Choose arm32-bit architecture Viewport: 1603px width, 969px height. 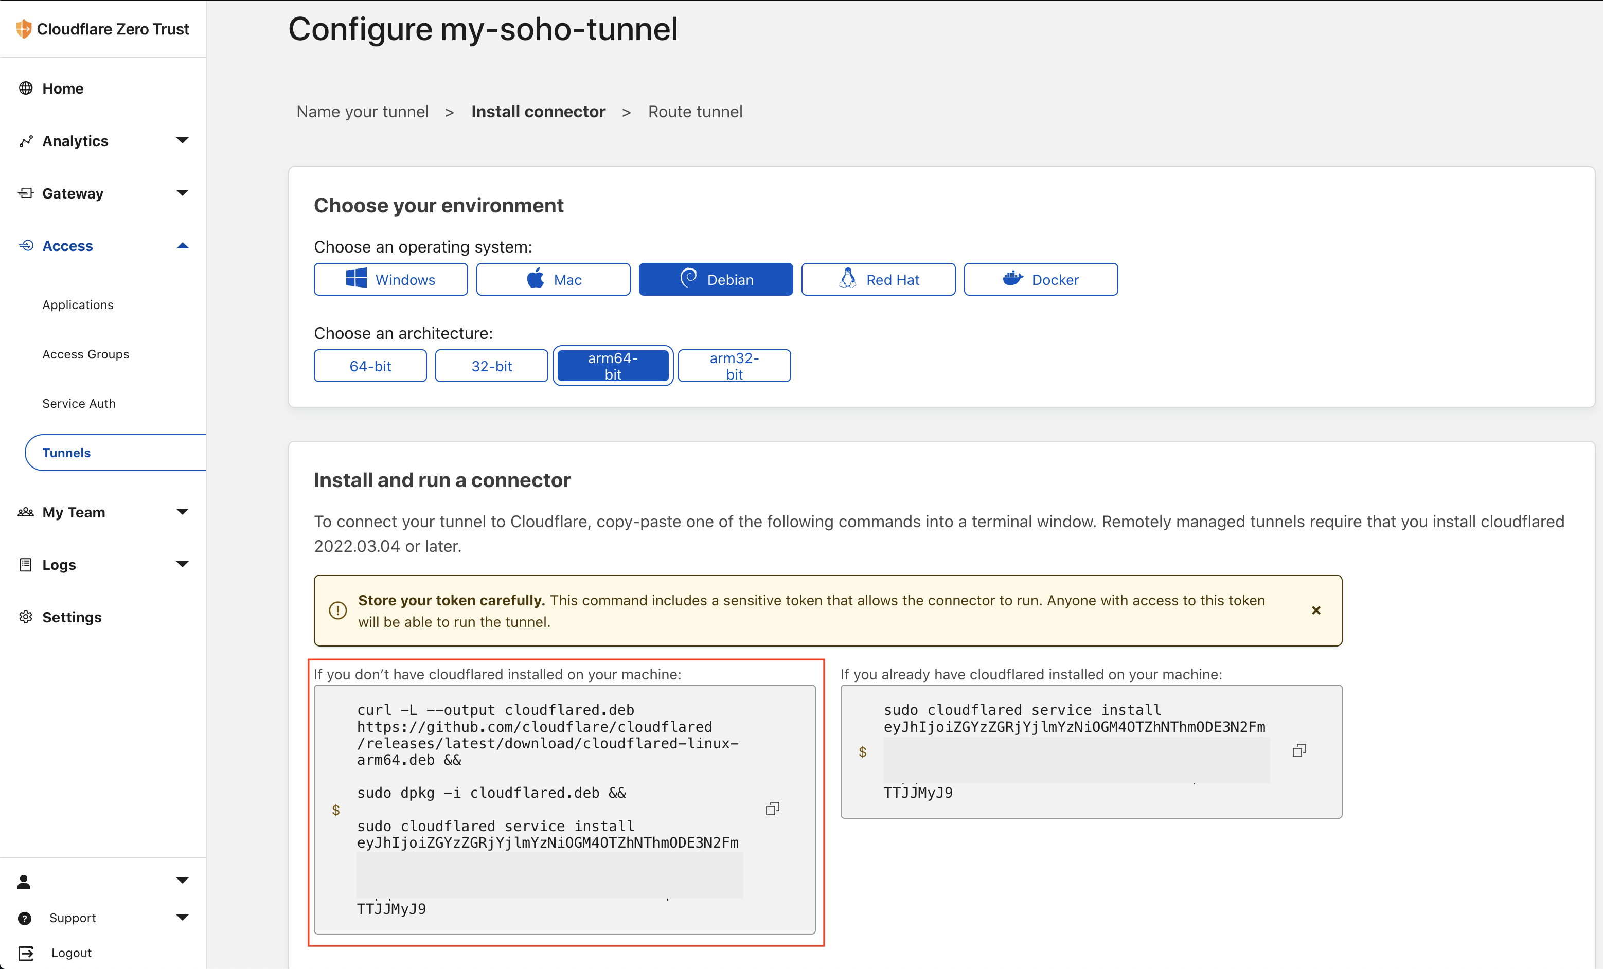pyautogui.click(x=734, y=366)
